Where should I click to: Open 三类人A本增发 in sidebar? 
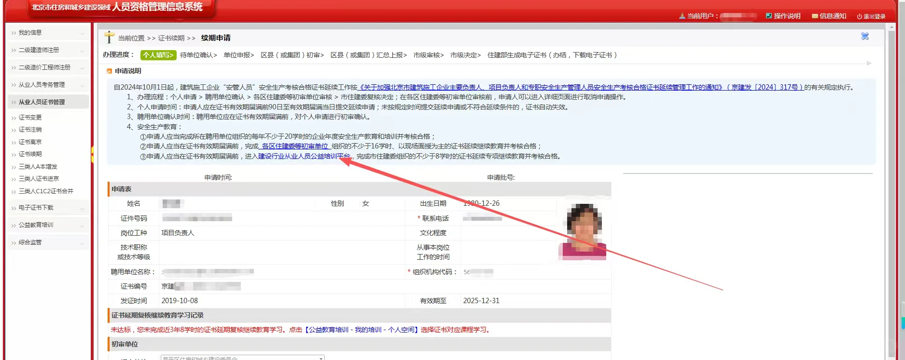[38, 167]
